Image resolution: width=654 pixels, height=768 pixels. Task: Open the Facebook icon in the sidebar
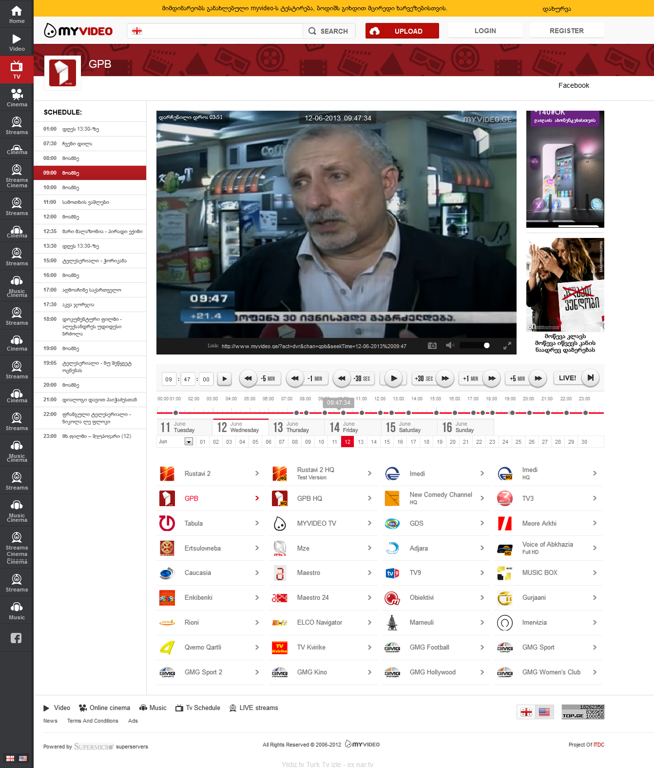click(x=17, y=638)
